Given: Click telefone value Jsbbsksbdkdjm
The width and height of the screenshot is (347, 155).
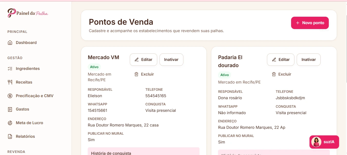Looking at the screenshot, I should point(290,98).
